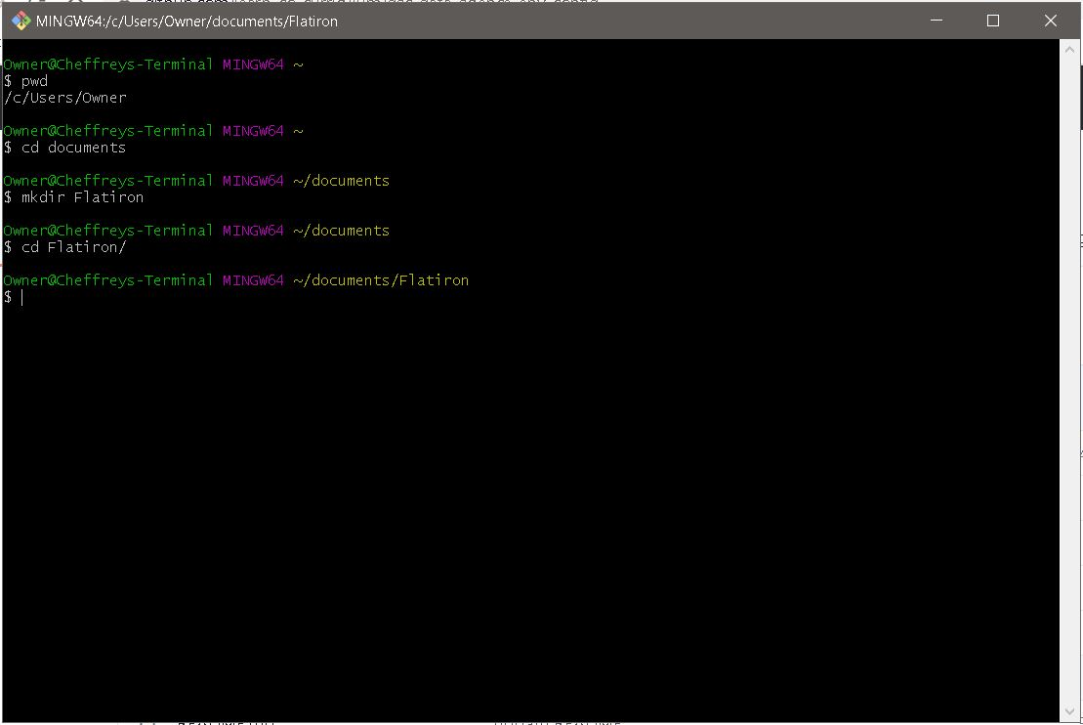Viewport: 1083px width, 725px height.
Task: Click the 'cd documents' command line
Action: pyautogui.click(x=64, y=148)
